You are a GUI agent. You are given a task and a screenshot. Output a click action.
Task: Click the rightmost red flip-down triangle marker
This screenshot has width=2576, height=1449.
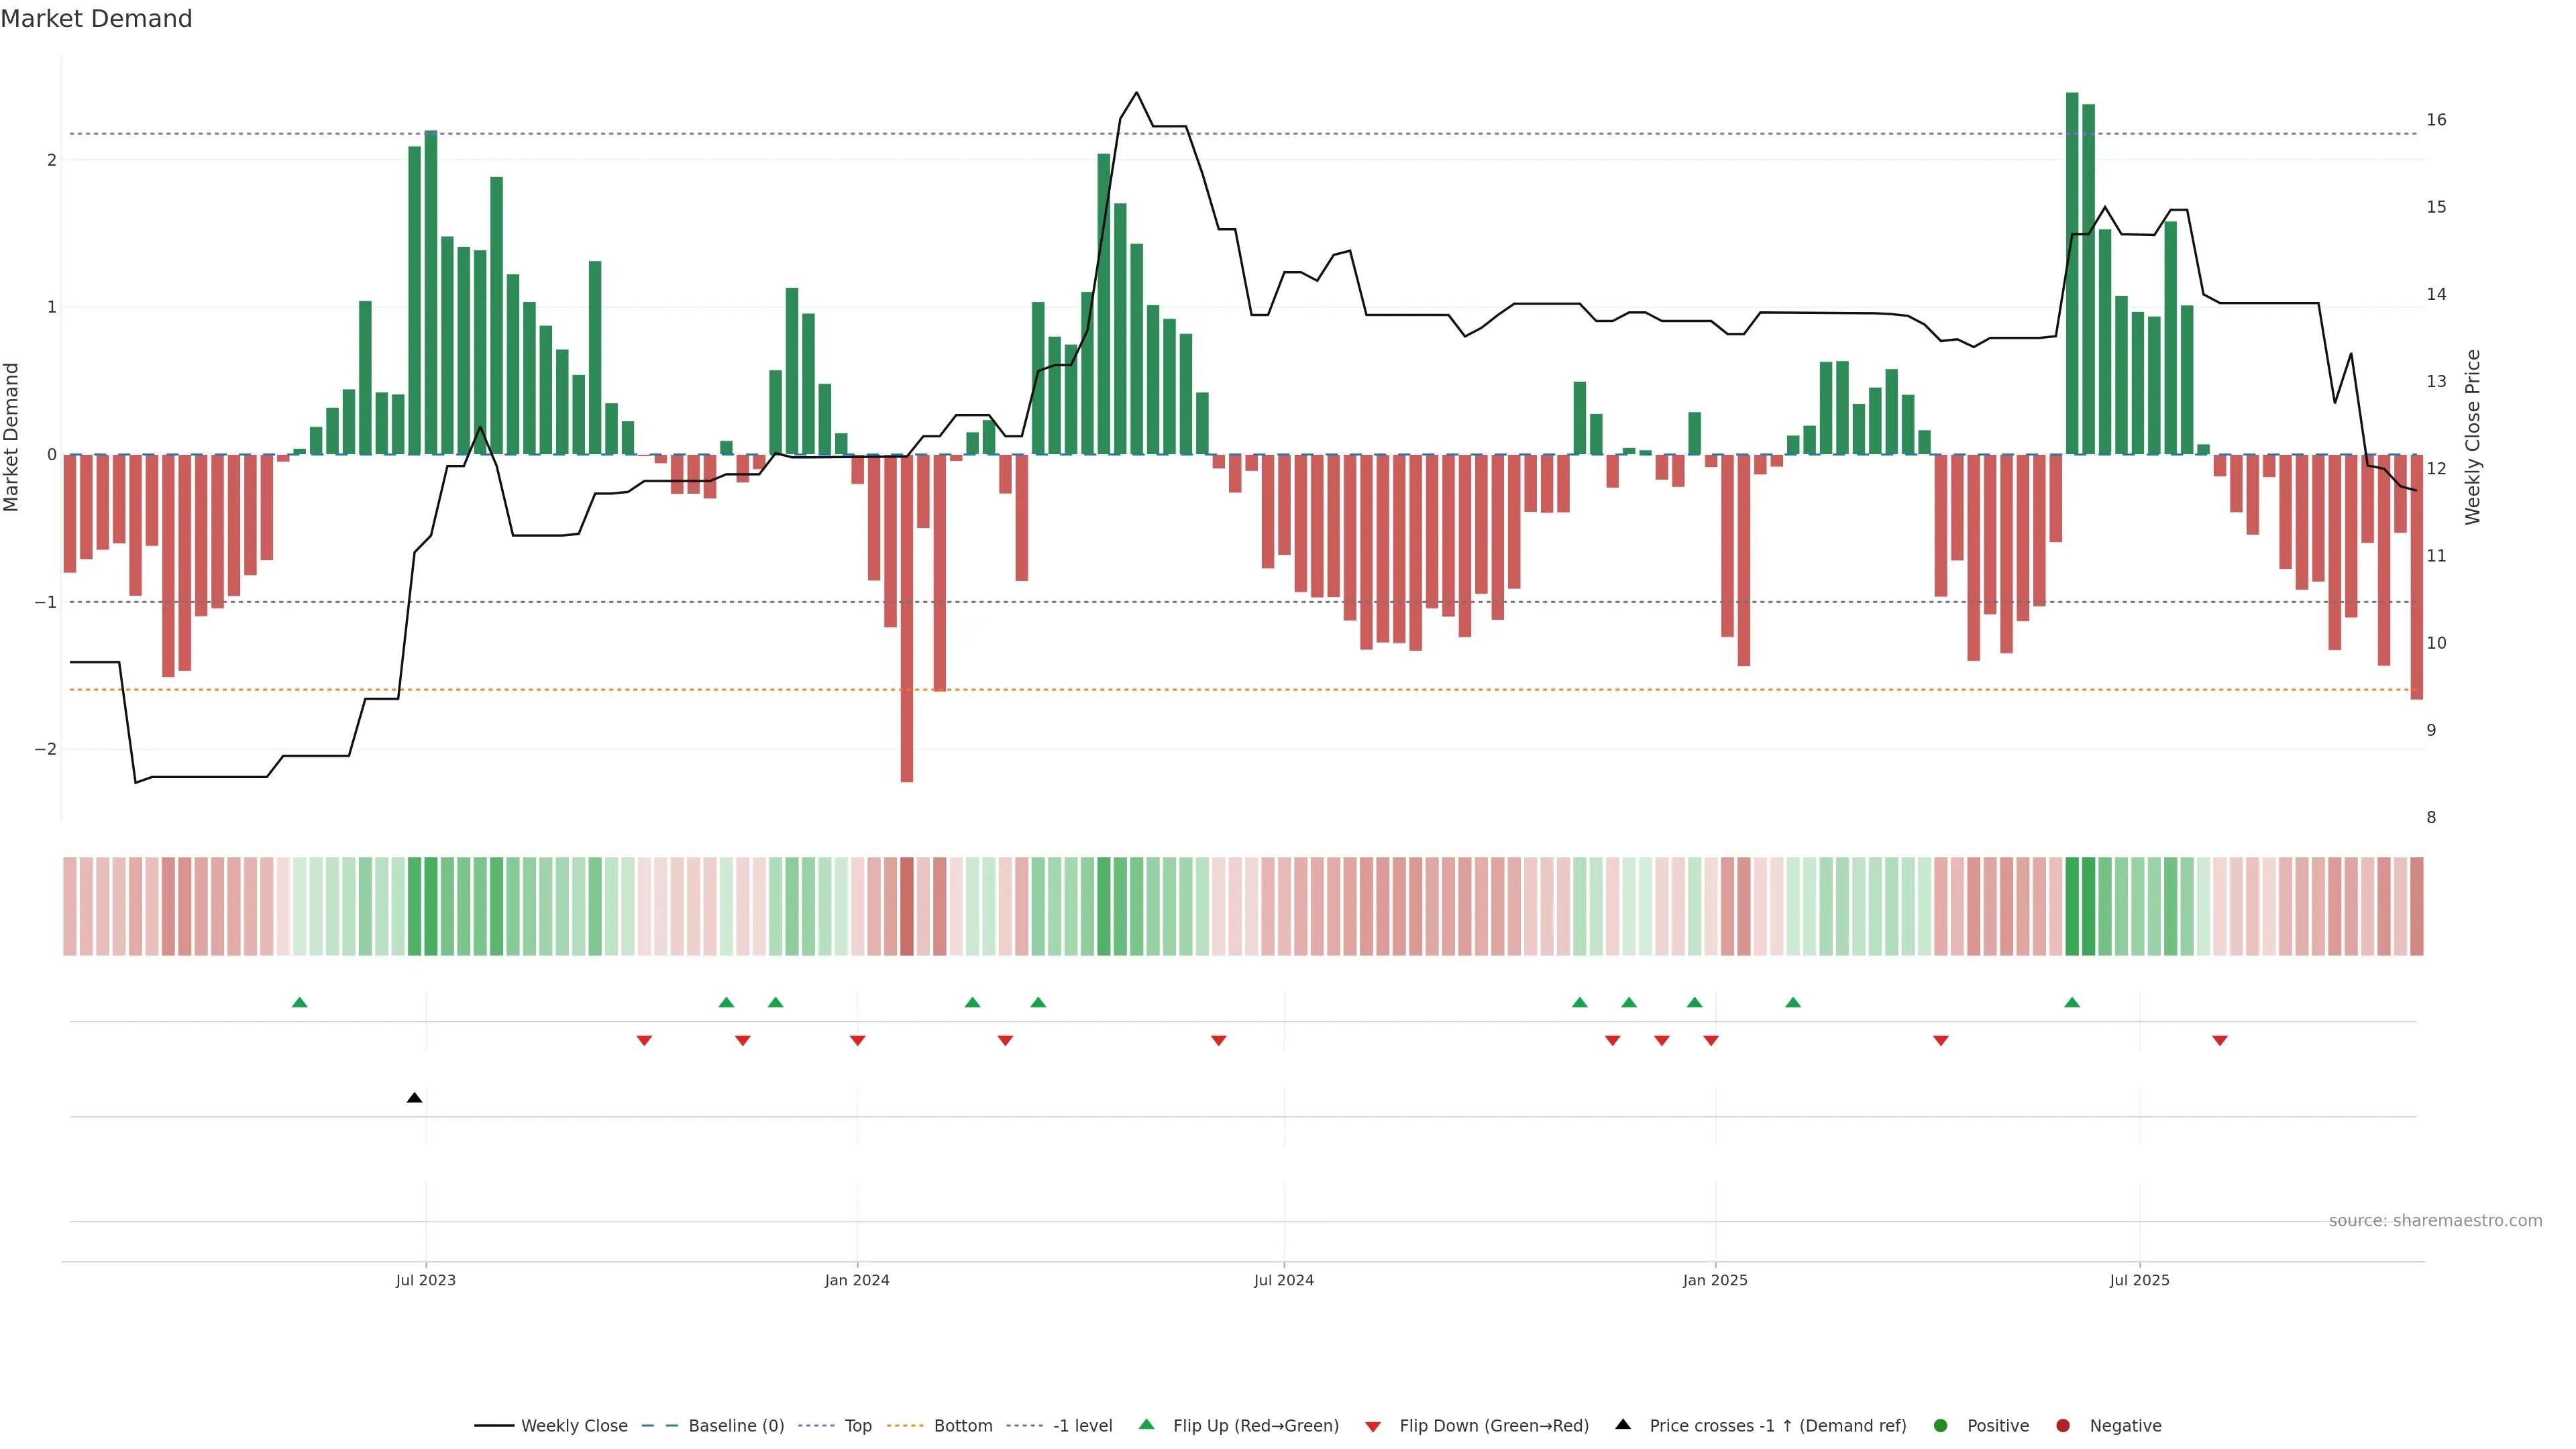pyautogui.click(x=2220, y=1041)
